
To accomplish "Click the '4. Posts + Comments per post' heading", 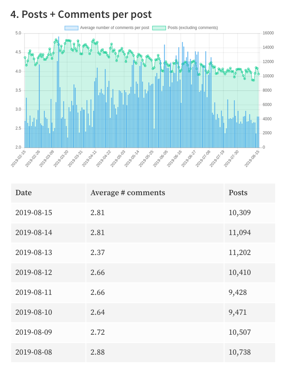I will pyautogui.click(x=81, y=15).
